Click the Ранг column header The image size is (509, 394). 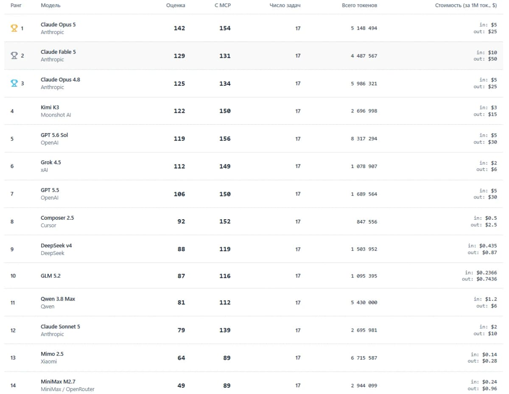(16, 6)
